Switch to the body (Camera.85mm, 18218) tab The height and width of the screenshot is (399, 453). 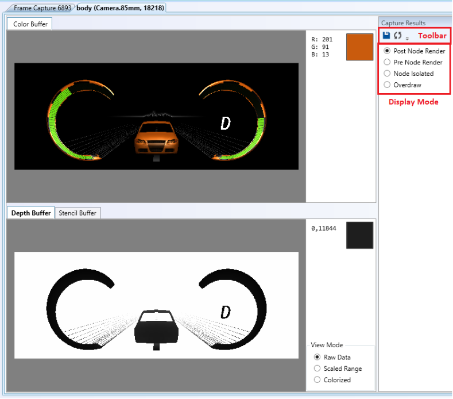[120, 8]
